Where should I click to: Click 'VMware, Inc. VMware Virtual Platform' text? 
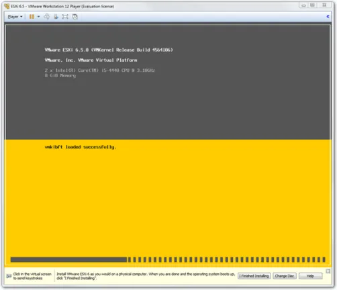91,60
